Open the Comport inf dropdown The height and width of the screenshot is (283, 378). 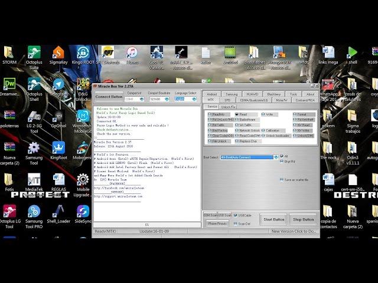(134, 99)
